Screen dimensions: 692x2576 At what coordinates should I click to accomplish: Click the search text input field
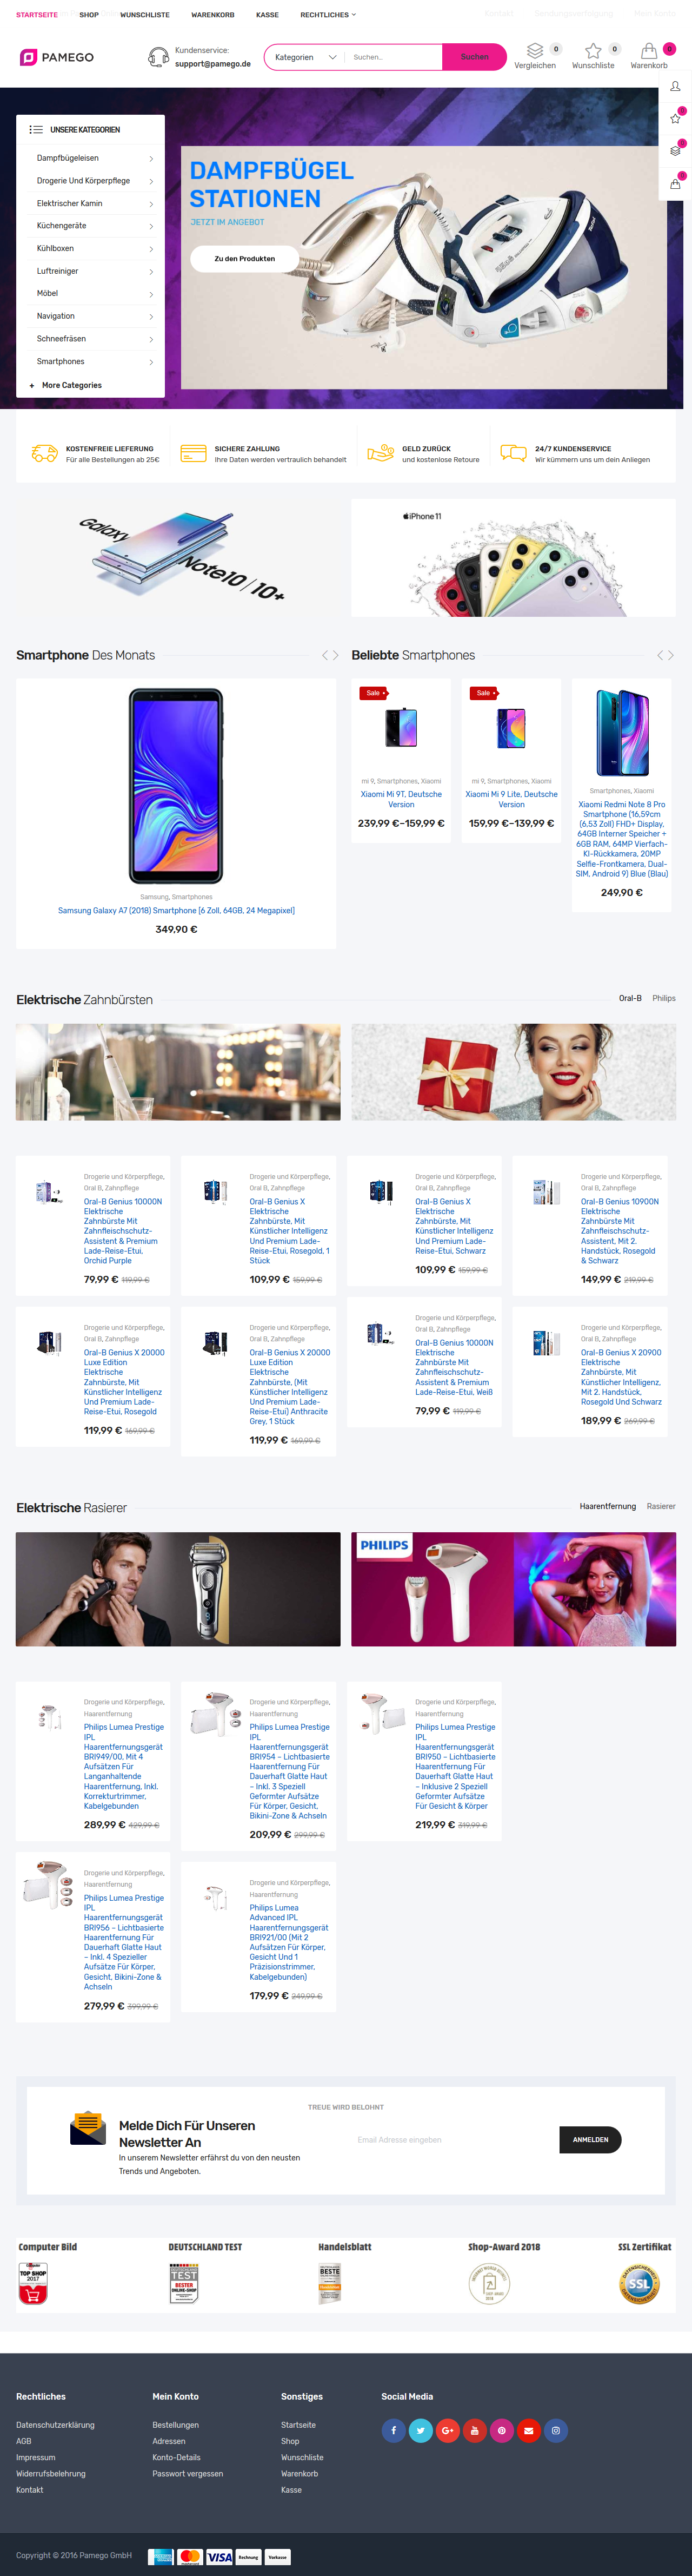(x=394, y=57)
